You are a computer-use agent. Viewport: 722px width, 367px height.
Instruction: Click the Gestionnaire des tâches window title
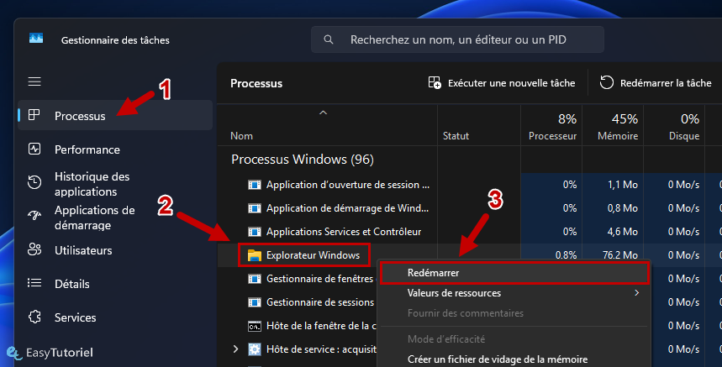click(x=115, y=40)
